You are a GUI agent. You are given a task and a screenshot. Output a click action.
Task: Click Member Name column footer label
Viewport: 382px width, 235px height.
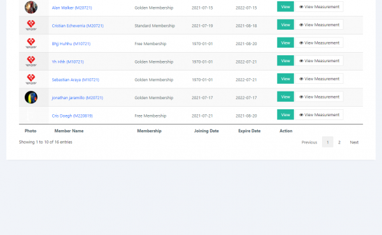click(69, 131)
